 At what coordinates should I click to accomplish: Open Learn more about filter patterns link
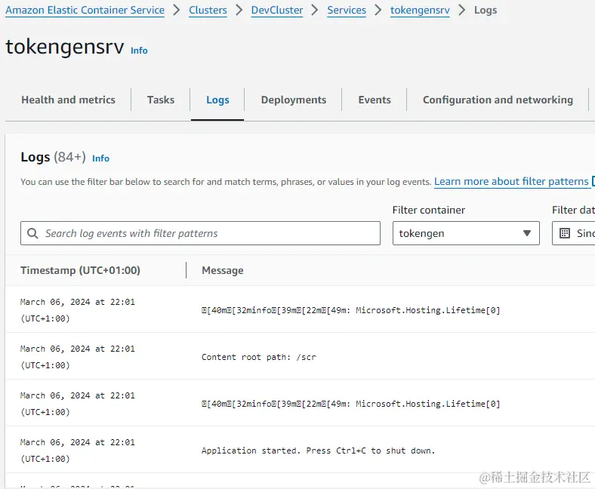click(511, 182)
